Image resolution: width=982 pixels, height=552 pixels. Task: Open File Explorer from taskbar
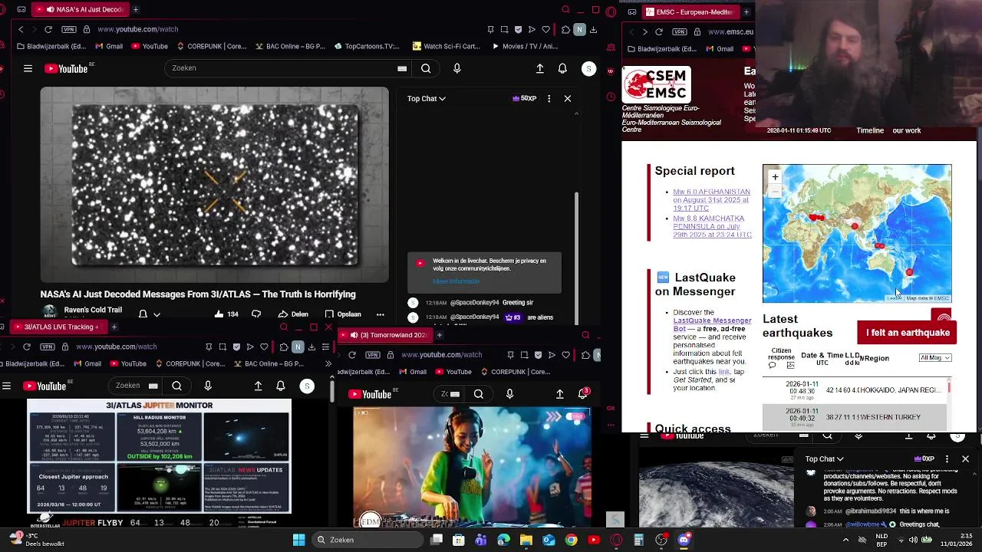click(x=526, y=540)
